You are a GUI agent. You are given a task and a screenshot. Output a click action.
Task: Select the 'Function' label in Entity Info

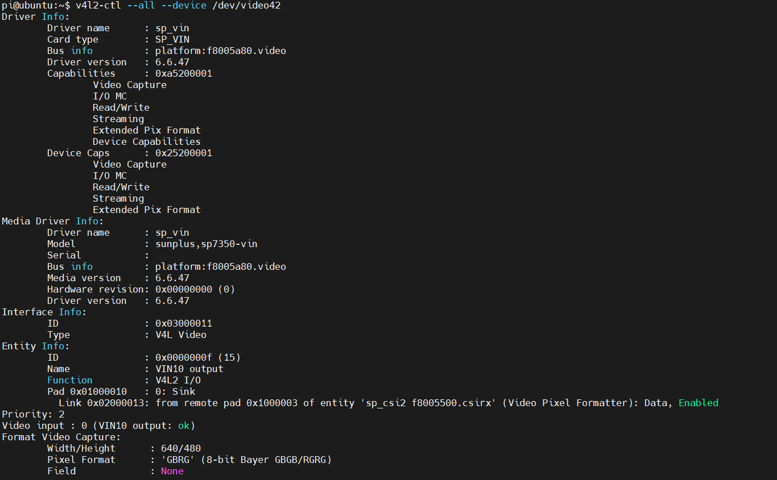point(69,380)
